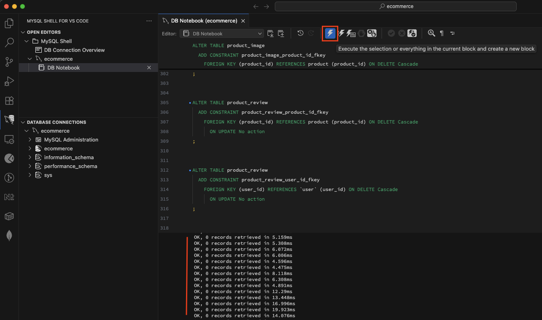Switch to the DB Notebook (ecommerce) tab

pyautogui.click(x=203, y=20)
